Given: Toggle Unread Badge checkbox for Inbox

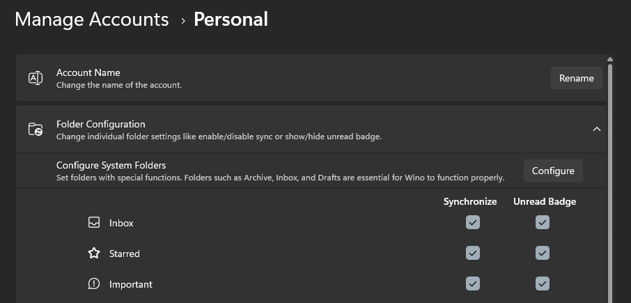Looking at the screenshot, I should tap(542, 222).
